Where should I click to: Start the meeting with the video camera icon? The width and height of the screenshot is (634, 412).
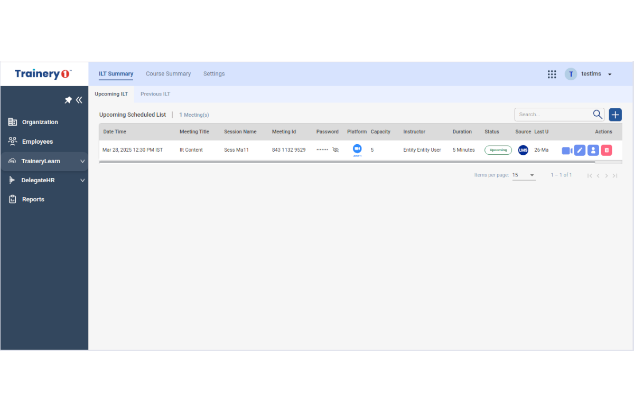pyautogui.click(x=566, y=151)
